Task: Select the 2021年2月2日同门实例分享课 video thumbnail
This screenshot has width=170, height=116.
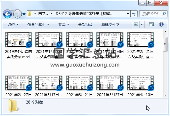Action: pyautogui.click(x=110, y=40)
